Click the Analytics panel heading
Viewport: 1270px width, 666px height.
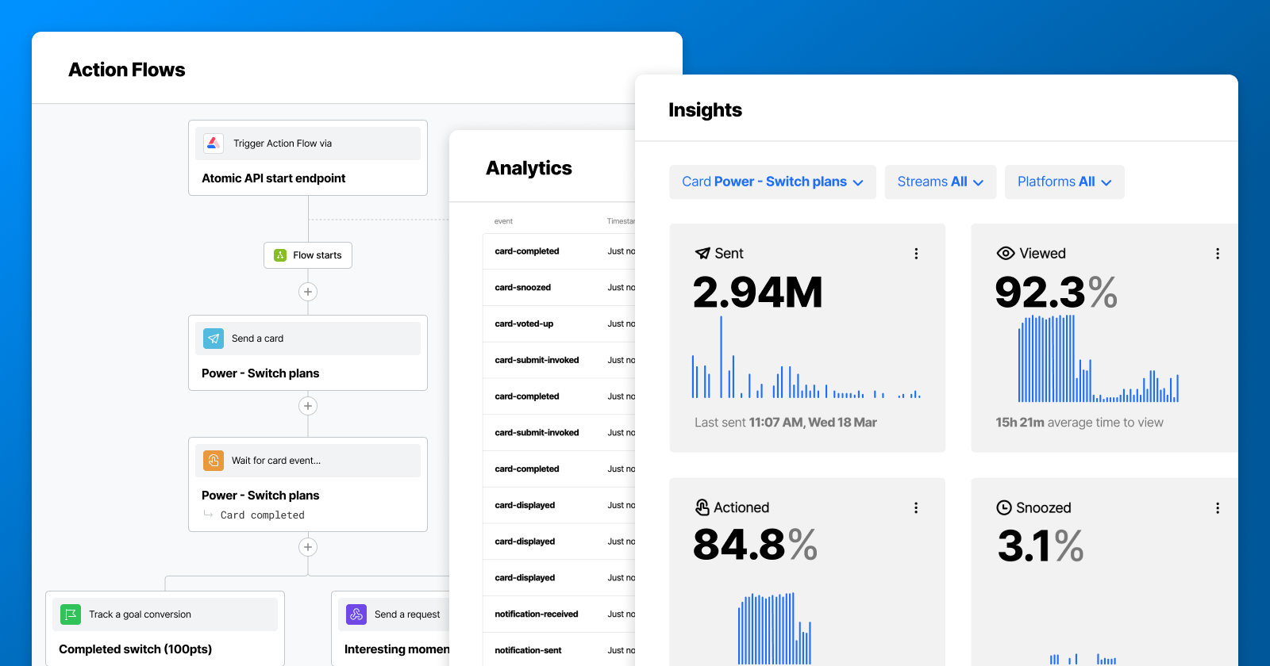point(529,168)
